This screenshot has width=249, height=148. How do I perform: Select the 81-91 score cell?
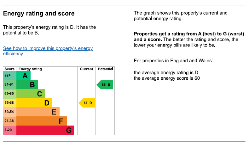coord(9,85)
